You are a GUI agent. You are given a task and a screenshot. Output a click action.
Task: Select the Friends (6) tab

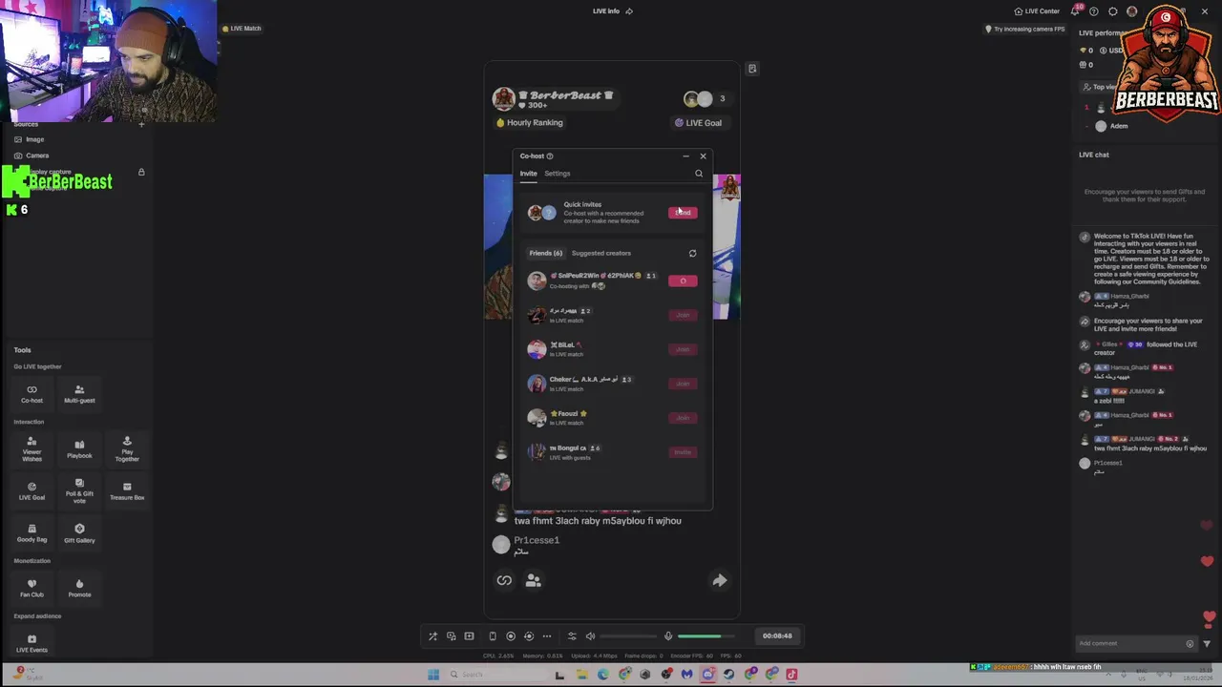[x=546, y=253]
